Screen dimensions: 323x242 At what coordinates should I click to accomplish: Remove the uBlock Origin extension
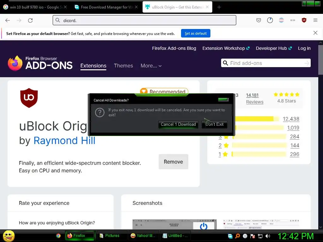tap(173, 162)
